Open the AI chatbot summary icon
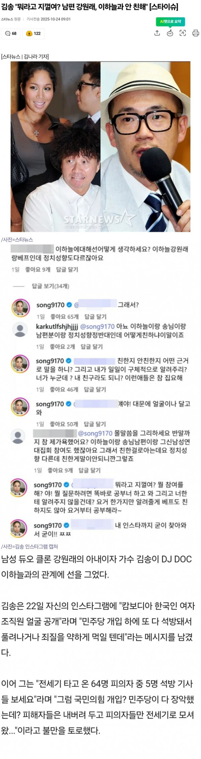Viewport: 201px width, 759px height. [170, 33]
